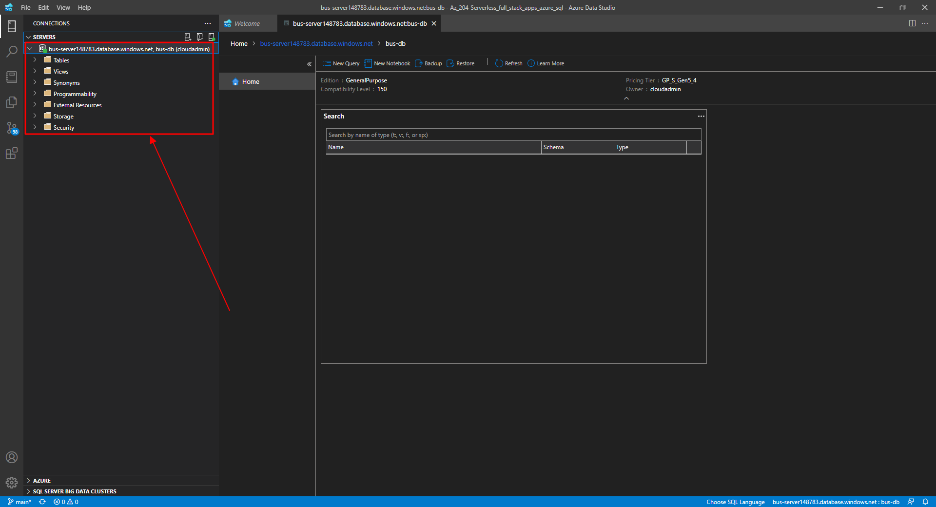Click Show Active Connections icon in Servers

point(212,37)
